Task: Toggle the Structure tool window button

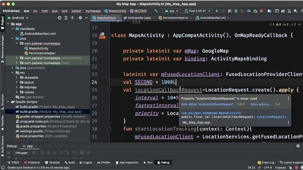Action: (x=2, y=102)
